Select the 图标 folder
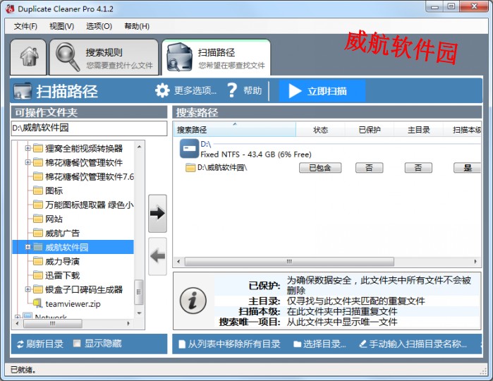This screenshot has width=493, height=381. tap(54, 190)
